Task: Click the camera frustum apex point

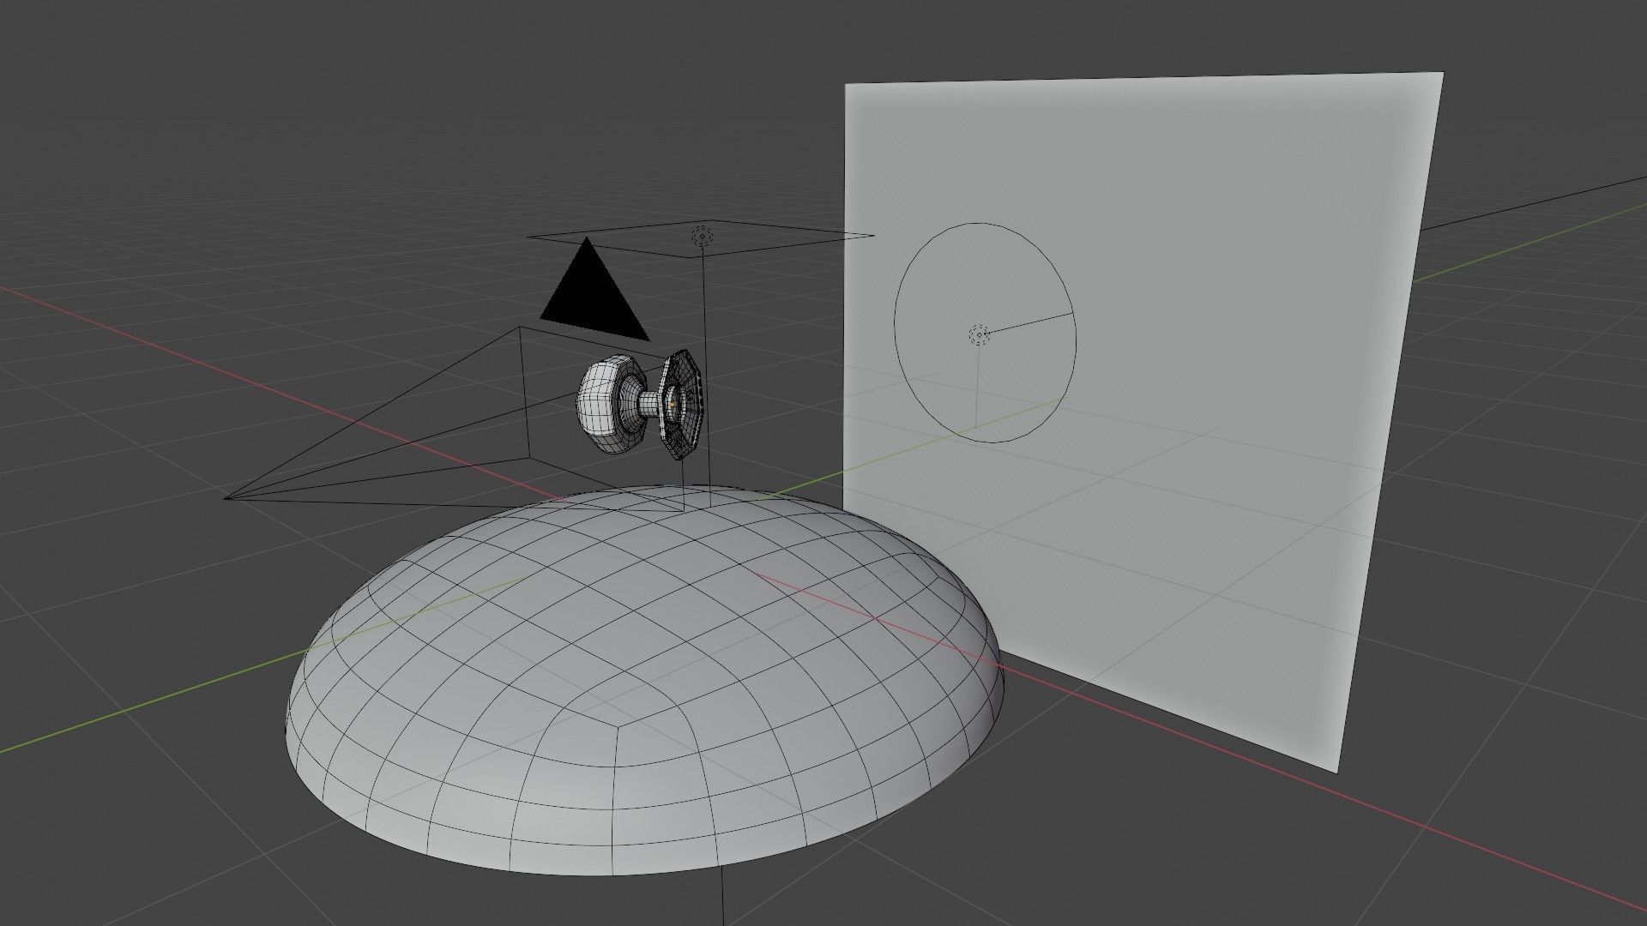Action: [x=225, y=497]
